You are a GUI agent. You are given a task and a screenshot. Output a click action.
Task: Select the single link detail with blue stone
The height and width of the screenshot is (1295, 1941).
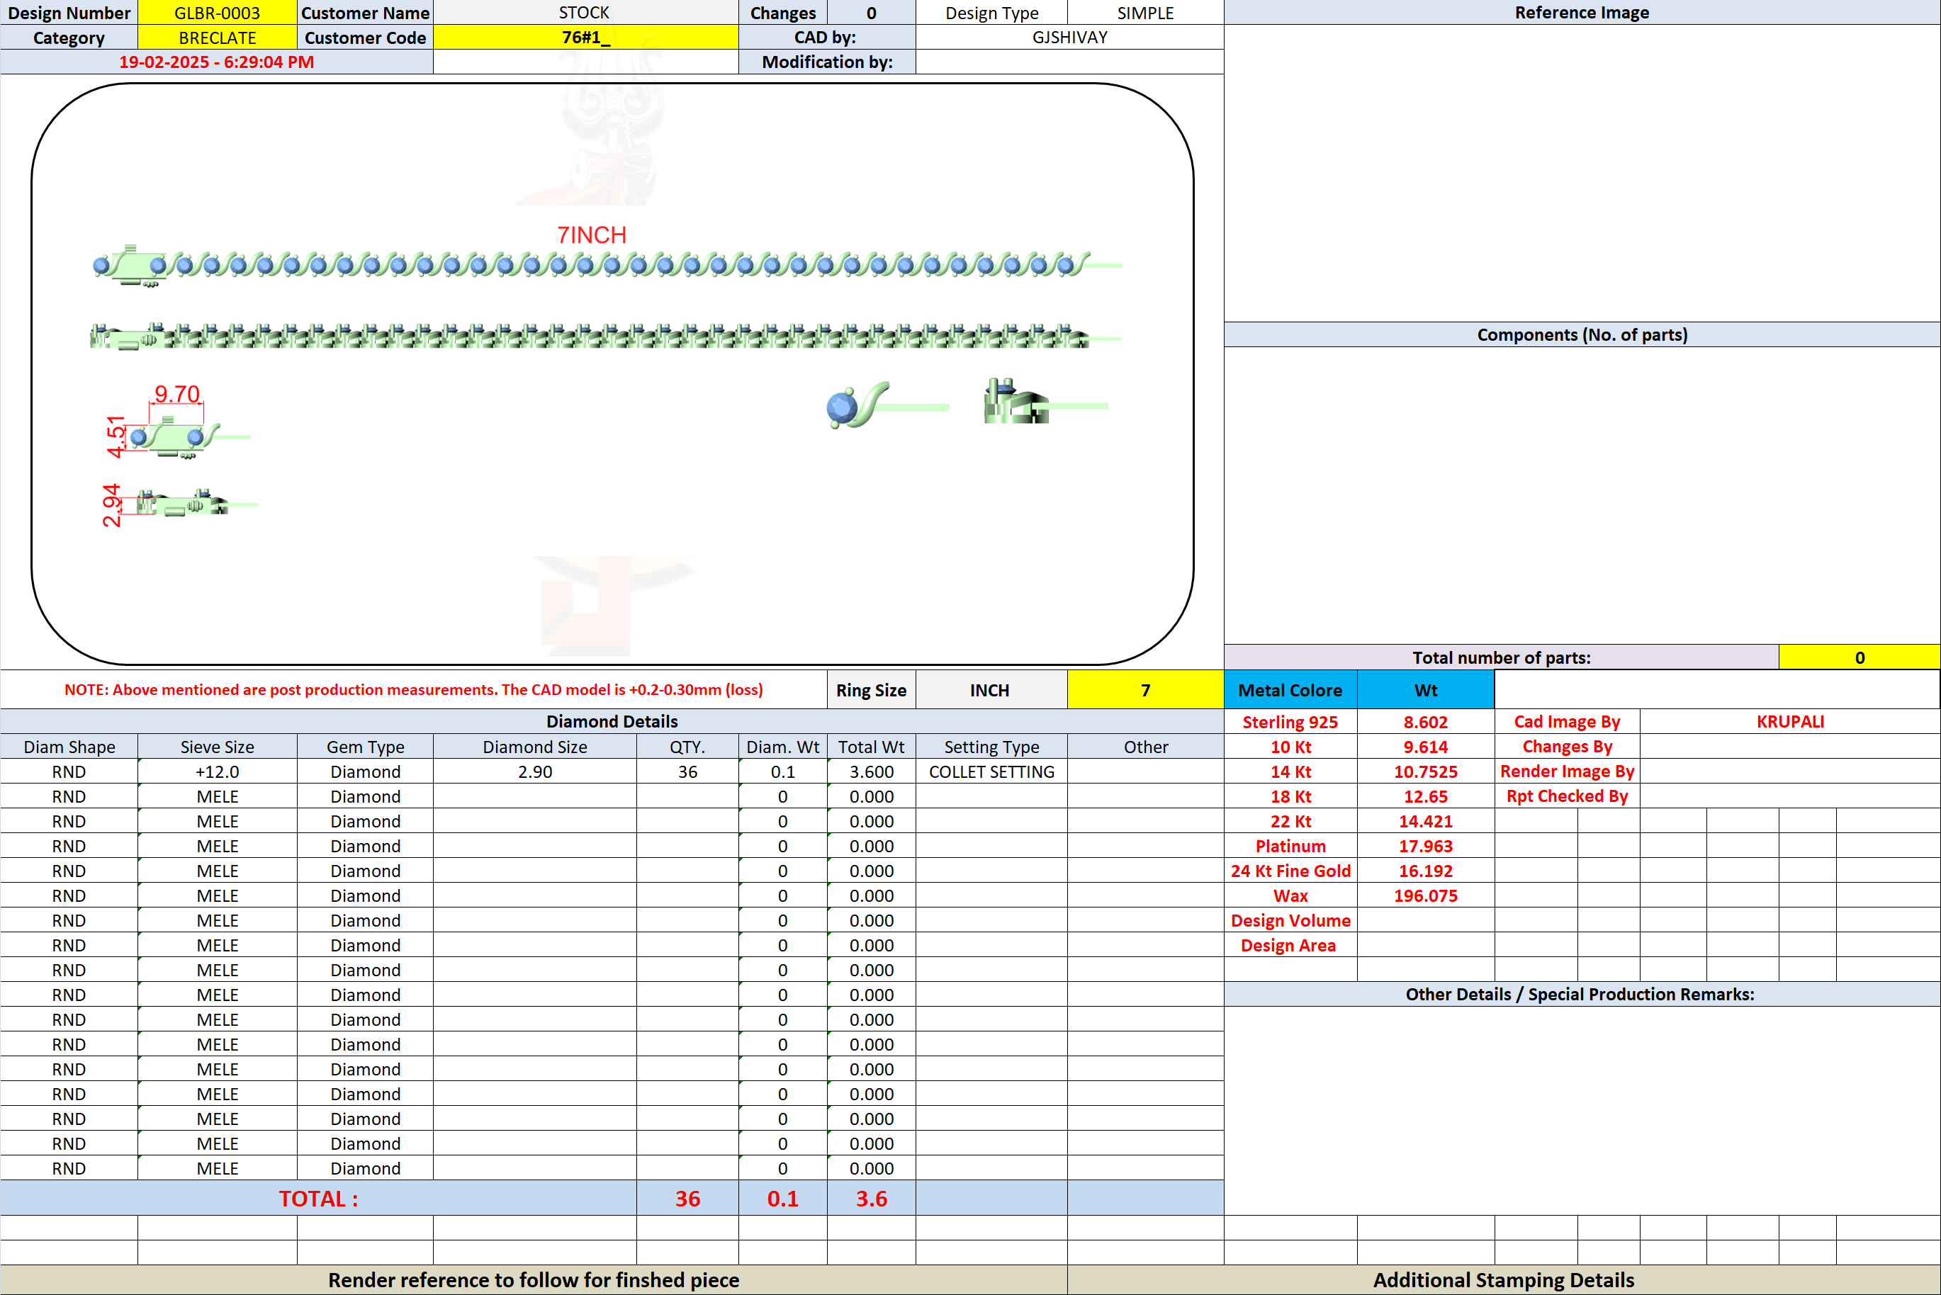click(887, 405)
